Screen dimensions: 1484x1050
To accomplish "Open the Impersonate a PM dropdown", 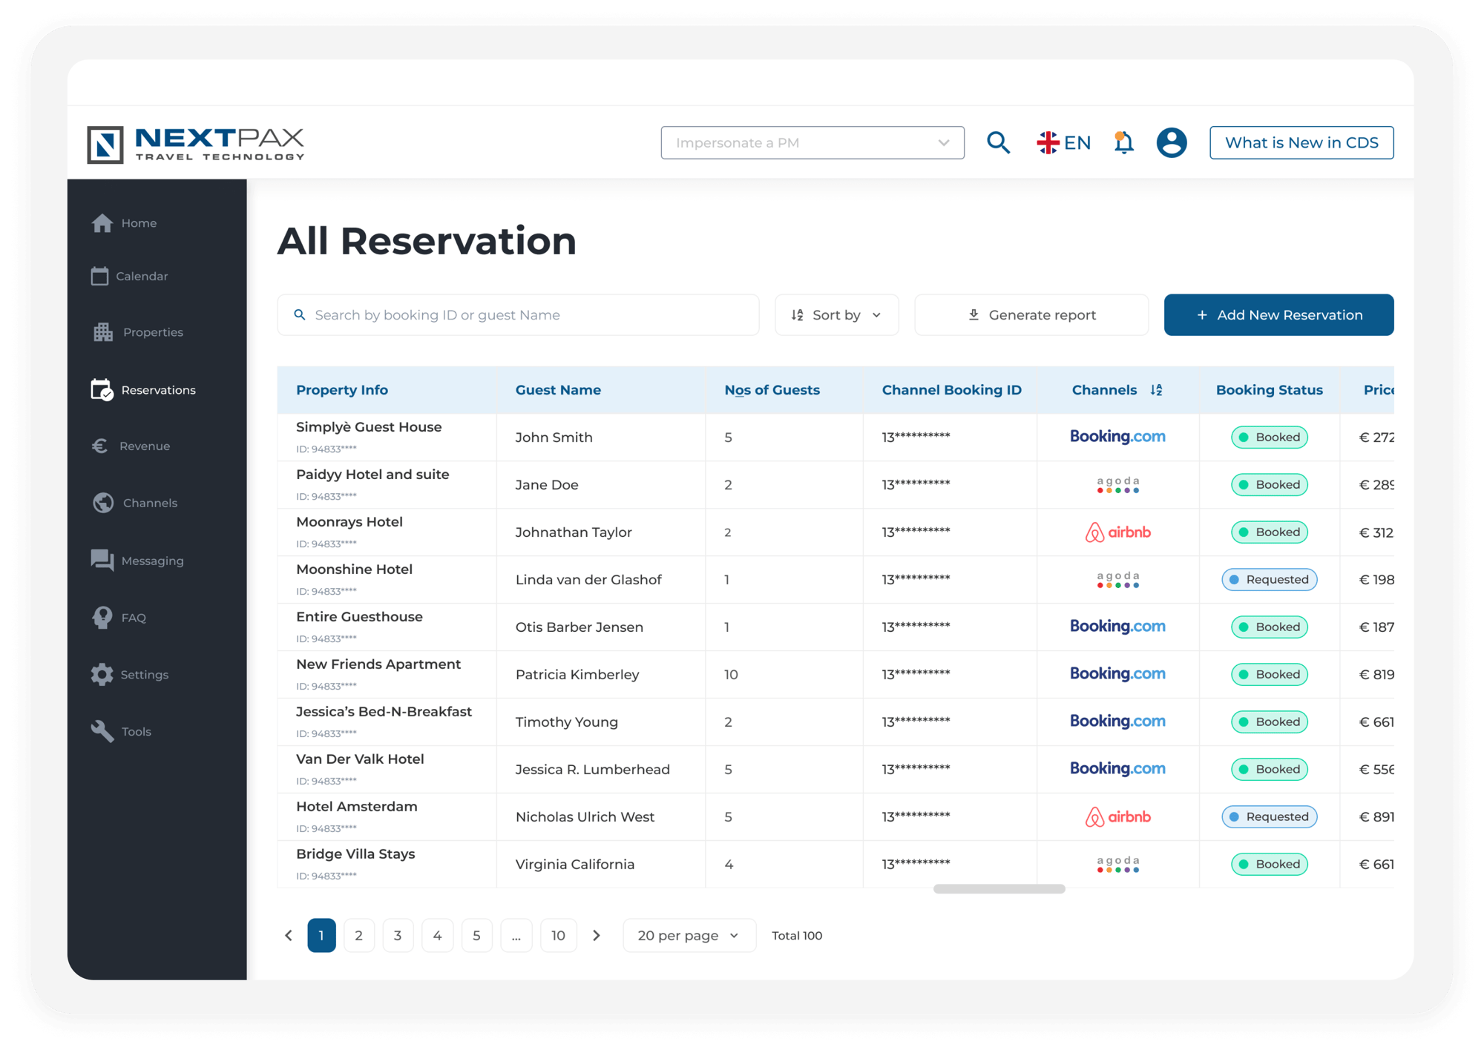I will [812, 142].
